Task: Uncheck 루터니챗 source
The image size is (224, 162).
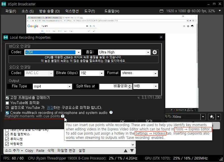Action: 7,139
